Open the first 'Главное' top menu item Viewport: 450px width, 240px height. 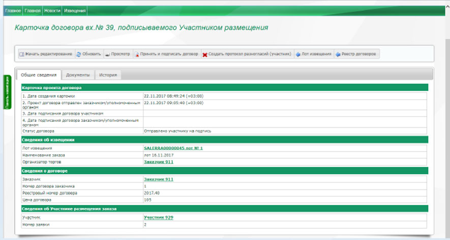pyautogui.click(x=13, y=11)
